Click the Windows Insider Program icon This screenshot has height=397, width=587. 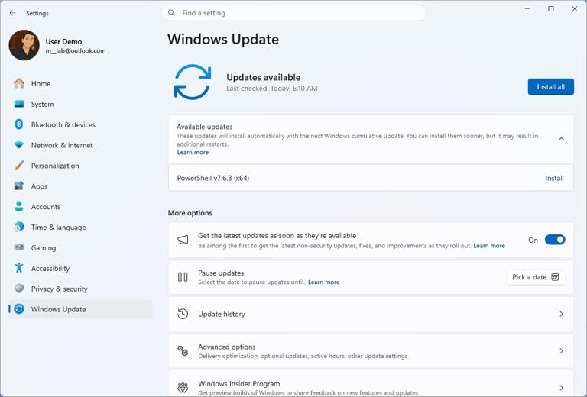pos(183,388)
